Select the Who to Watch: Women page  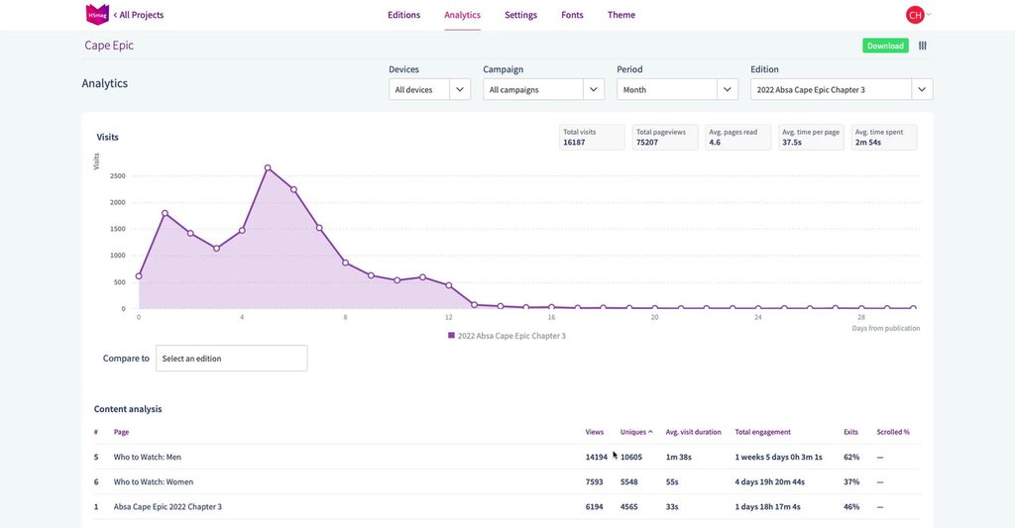click(153, 481)
